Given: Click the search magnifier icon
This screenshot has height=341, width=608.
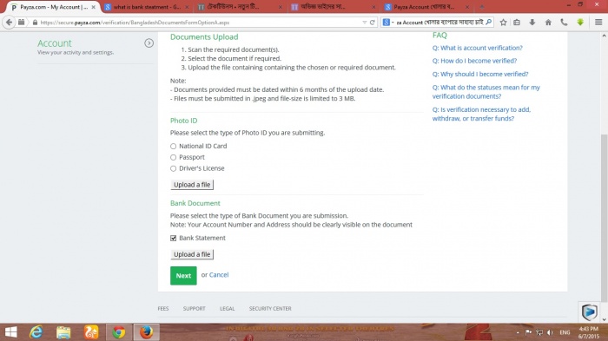Looking at the screenshot, I should pyautogui.click(x=488, y=23).
